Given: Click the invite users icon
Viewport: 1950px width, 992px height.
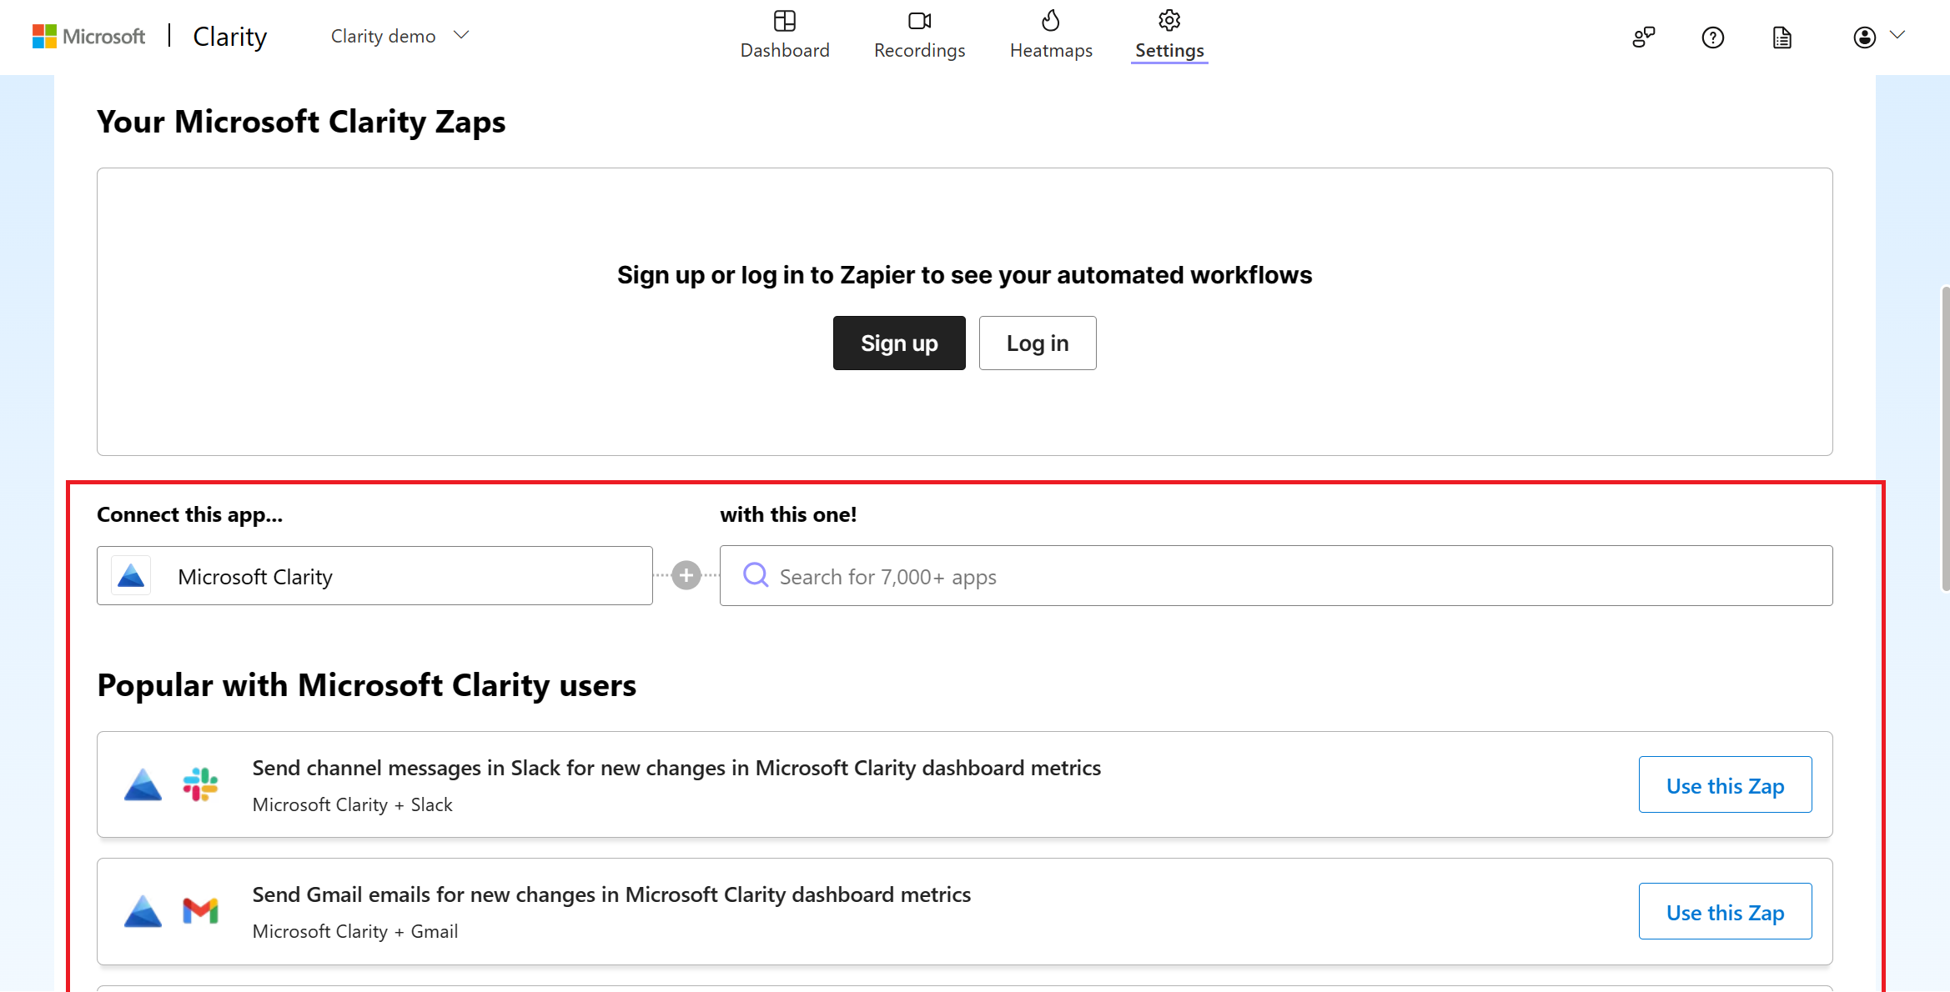Looking at the screenshot, I should 1642,35.
